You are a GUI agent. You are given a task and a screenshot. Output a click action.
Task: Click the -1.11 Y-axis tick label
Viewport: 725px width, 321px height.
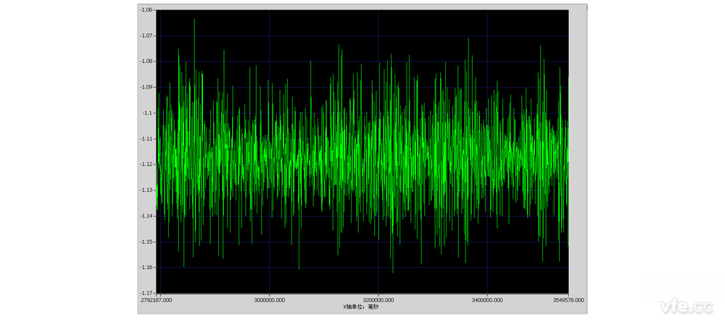pyautogui.click(x=147, y=139)
